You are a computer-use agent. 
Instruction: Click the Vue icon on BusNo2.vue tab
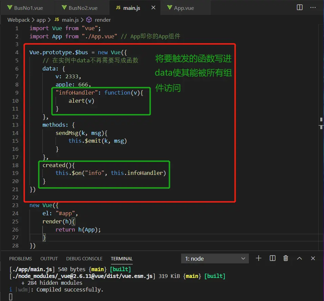[64, 8]
